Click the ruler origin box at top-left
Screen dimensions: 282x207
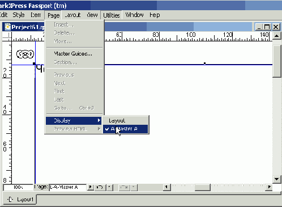click(x=7, y=36)
